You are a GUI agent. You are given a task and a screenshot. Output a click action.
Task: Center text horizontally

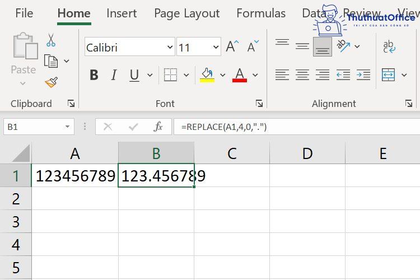coord(302,74)
